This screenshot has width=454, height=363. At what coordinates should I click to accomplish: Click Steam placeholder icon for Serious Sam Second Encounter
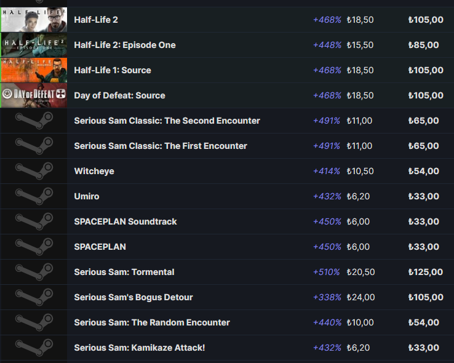(x=34, y=121)
